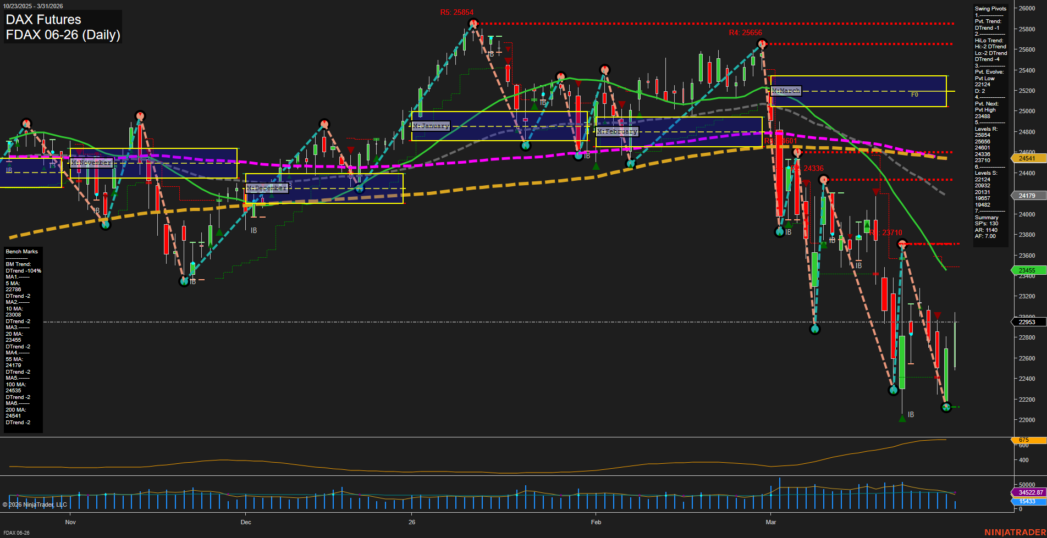Click the swing high marker at R5 25854
The width and height of the screenshot is (1047, 538).
(473, 23)
